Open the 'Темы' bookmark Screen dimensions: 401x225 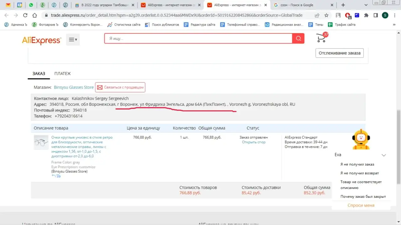coord(316,24)
